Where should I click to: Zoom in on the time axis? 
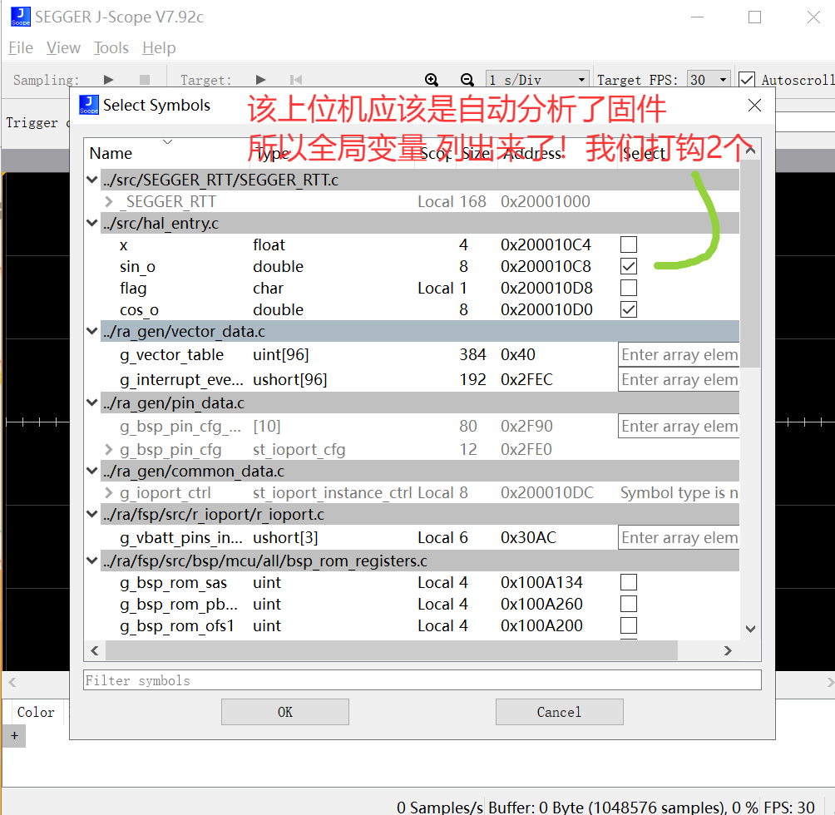[x=432, y=80]
